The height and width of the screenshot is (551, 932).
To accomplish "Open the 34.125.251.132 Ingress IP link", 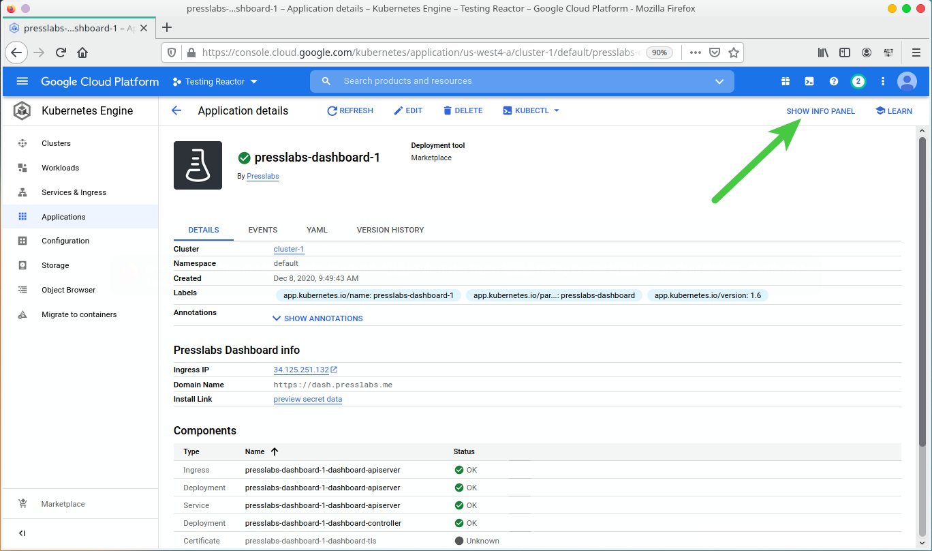I will click(301, 370).
